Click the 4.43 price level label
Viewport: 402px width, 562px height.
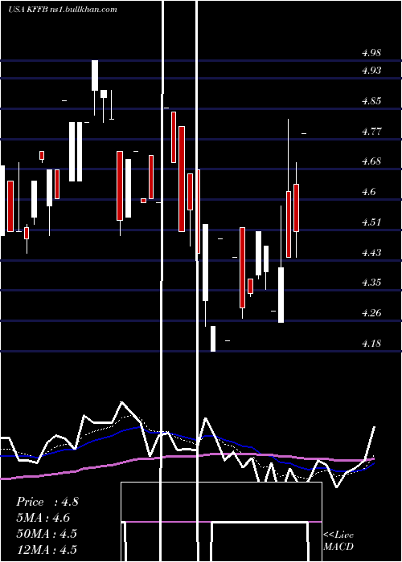(x=371, y=252)
